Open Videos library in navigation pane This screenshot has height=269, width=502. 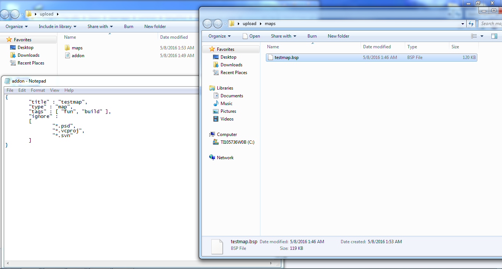pyautogui.click(x=227, y=119)
